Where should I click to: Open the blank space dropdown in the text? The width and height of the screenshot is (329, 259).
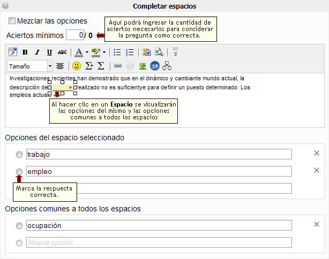click(x=62, y=87)
